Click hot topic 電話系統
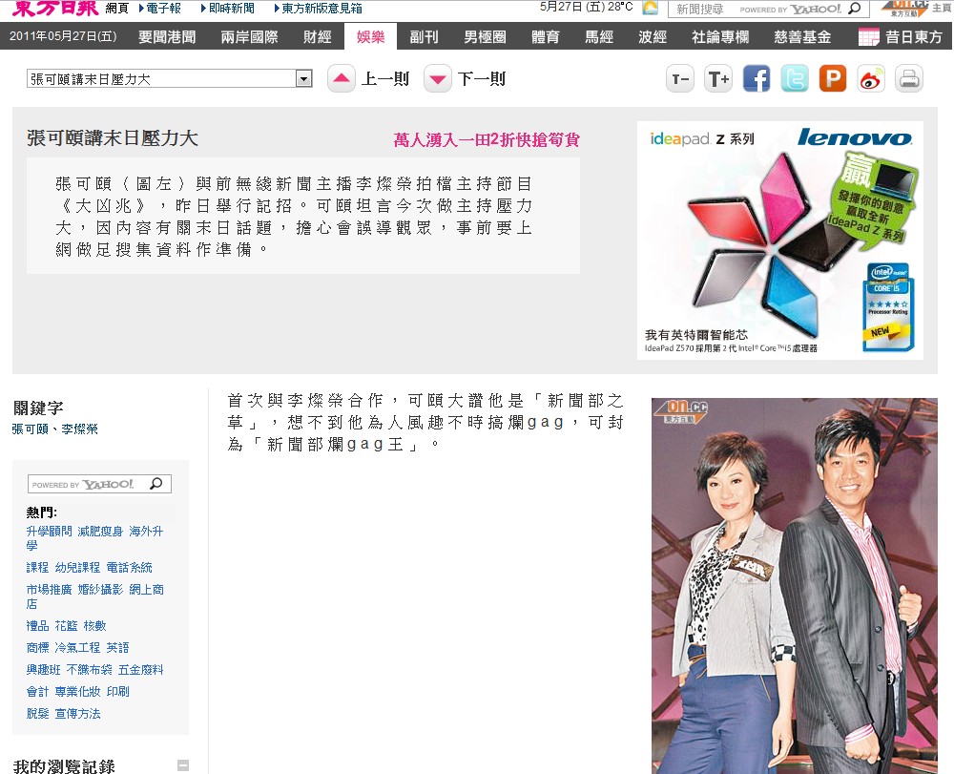 click(130, 568)
